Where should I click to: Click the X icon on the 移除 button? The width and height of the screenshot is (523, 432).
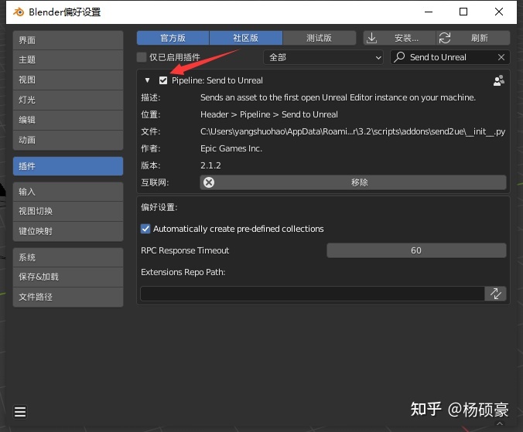tap(209, 182)
